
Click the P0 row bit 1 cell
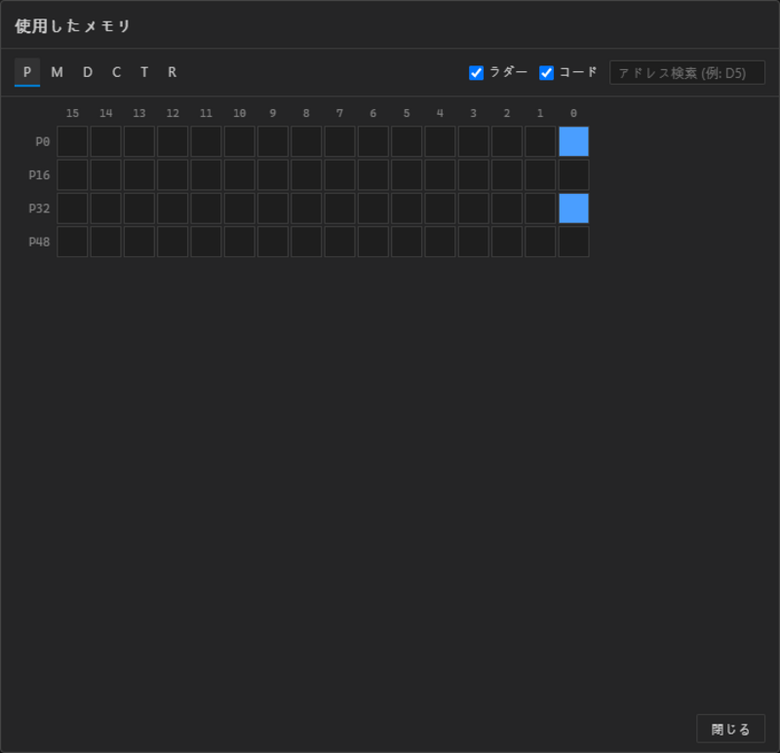tap(540, 141)
